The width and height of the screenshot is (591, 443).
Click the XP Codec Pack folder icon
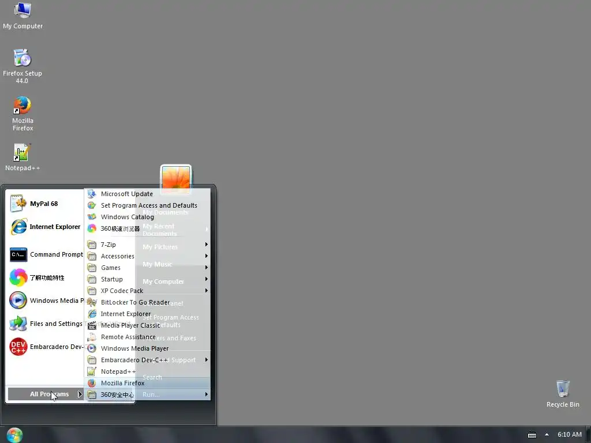[x=92, y=291]
